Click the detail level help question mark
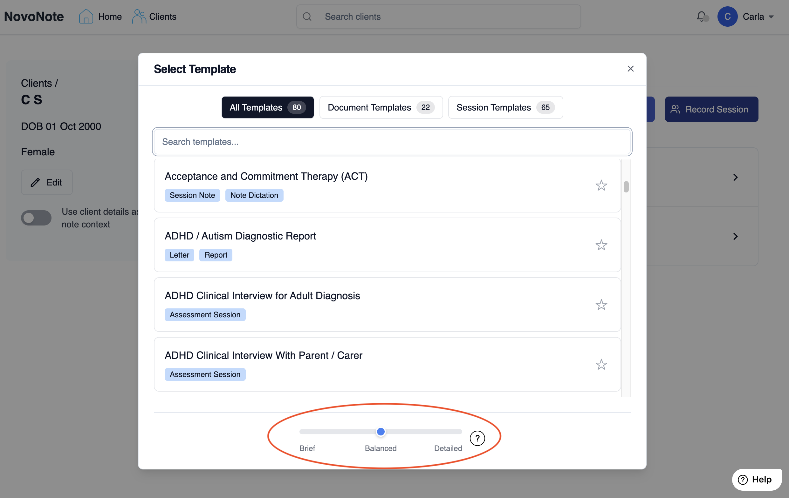 click(477, 438)
